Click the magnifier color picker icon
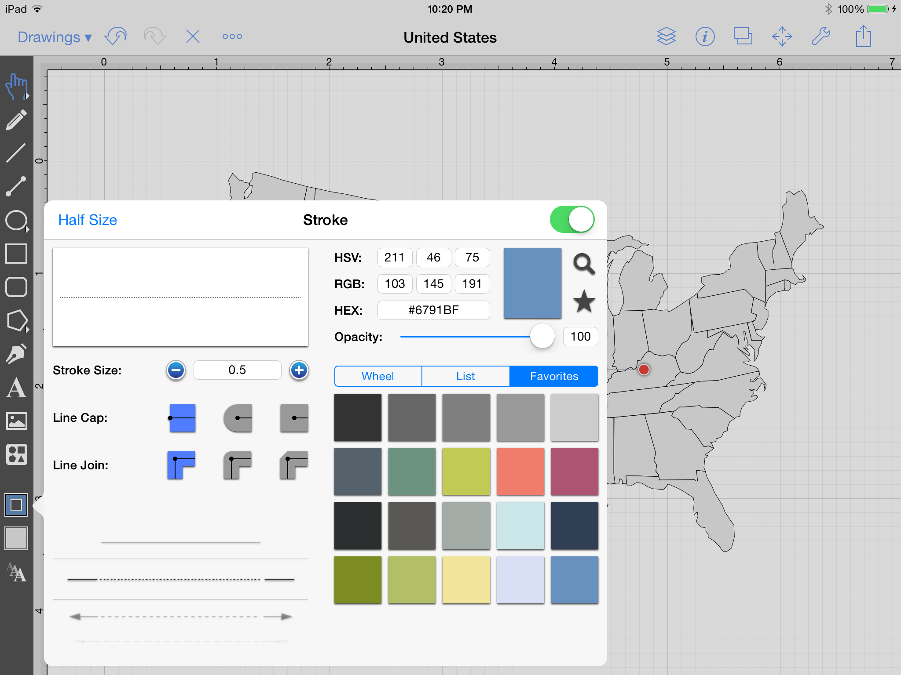 pyautogui.click(x=584, y=264)
